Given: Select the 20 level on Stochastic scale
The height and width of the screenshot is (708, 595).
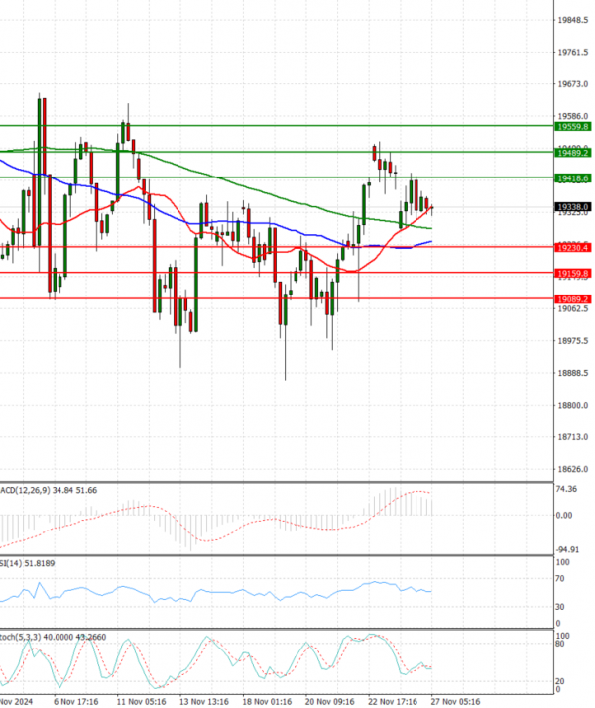Looking at the screenshot, I should coord(559,681).
